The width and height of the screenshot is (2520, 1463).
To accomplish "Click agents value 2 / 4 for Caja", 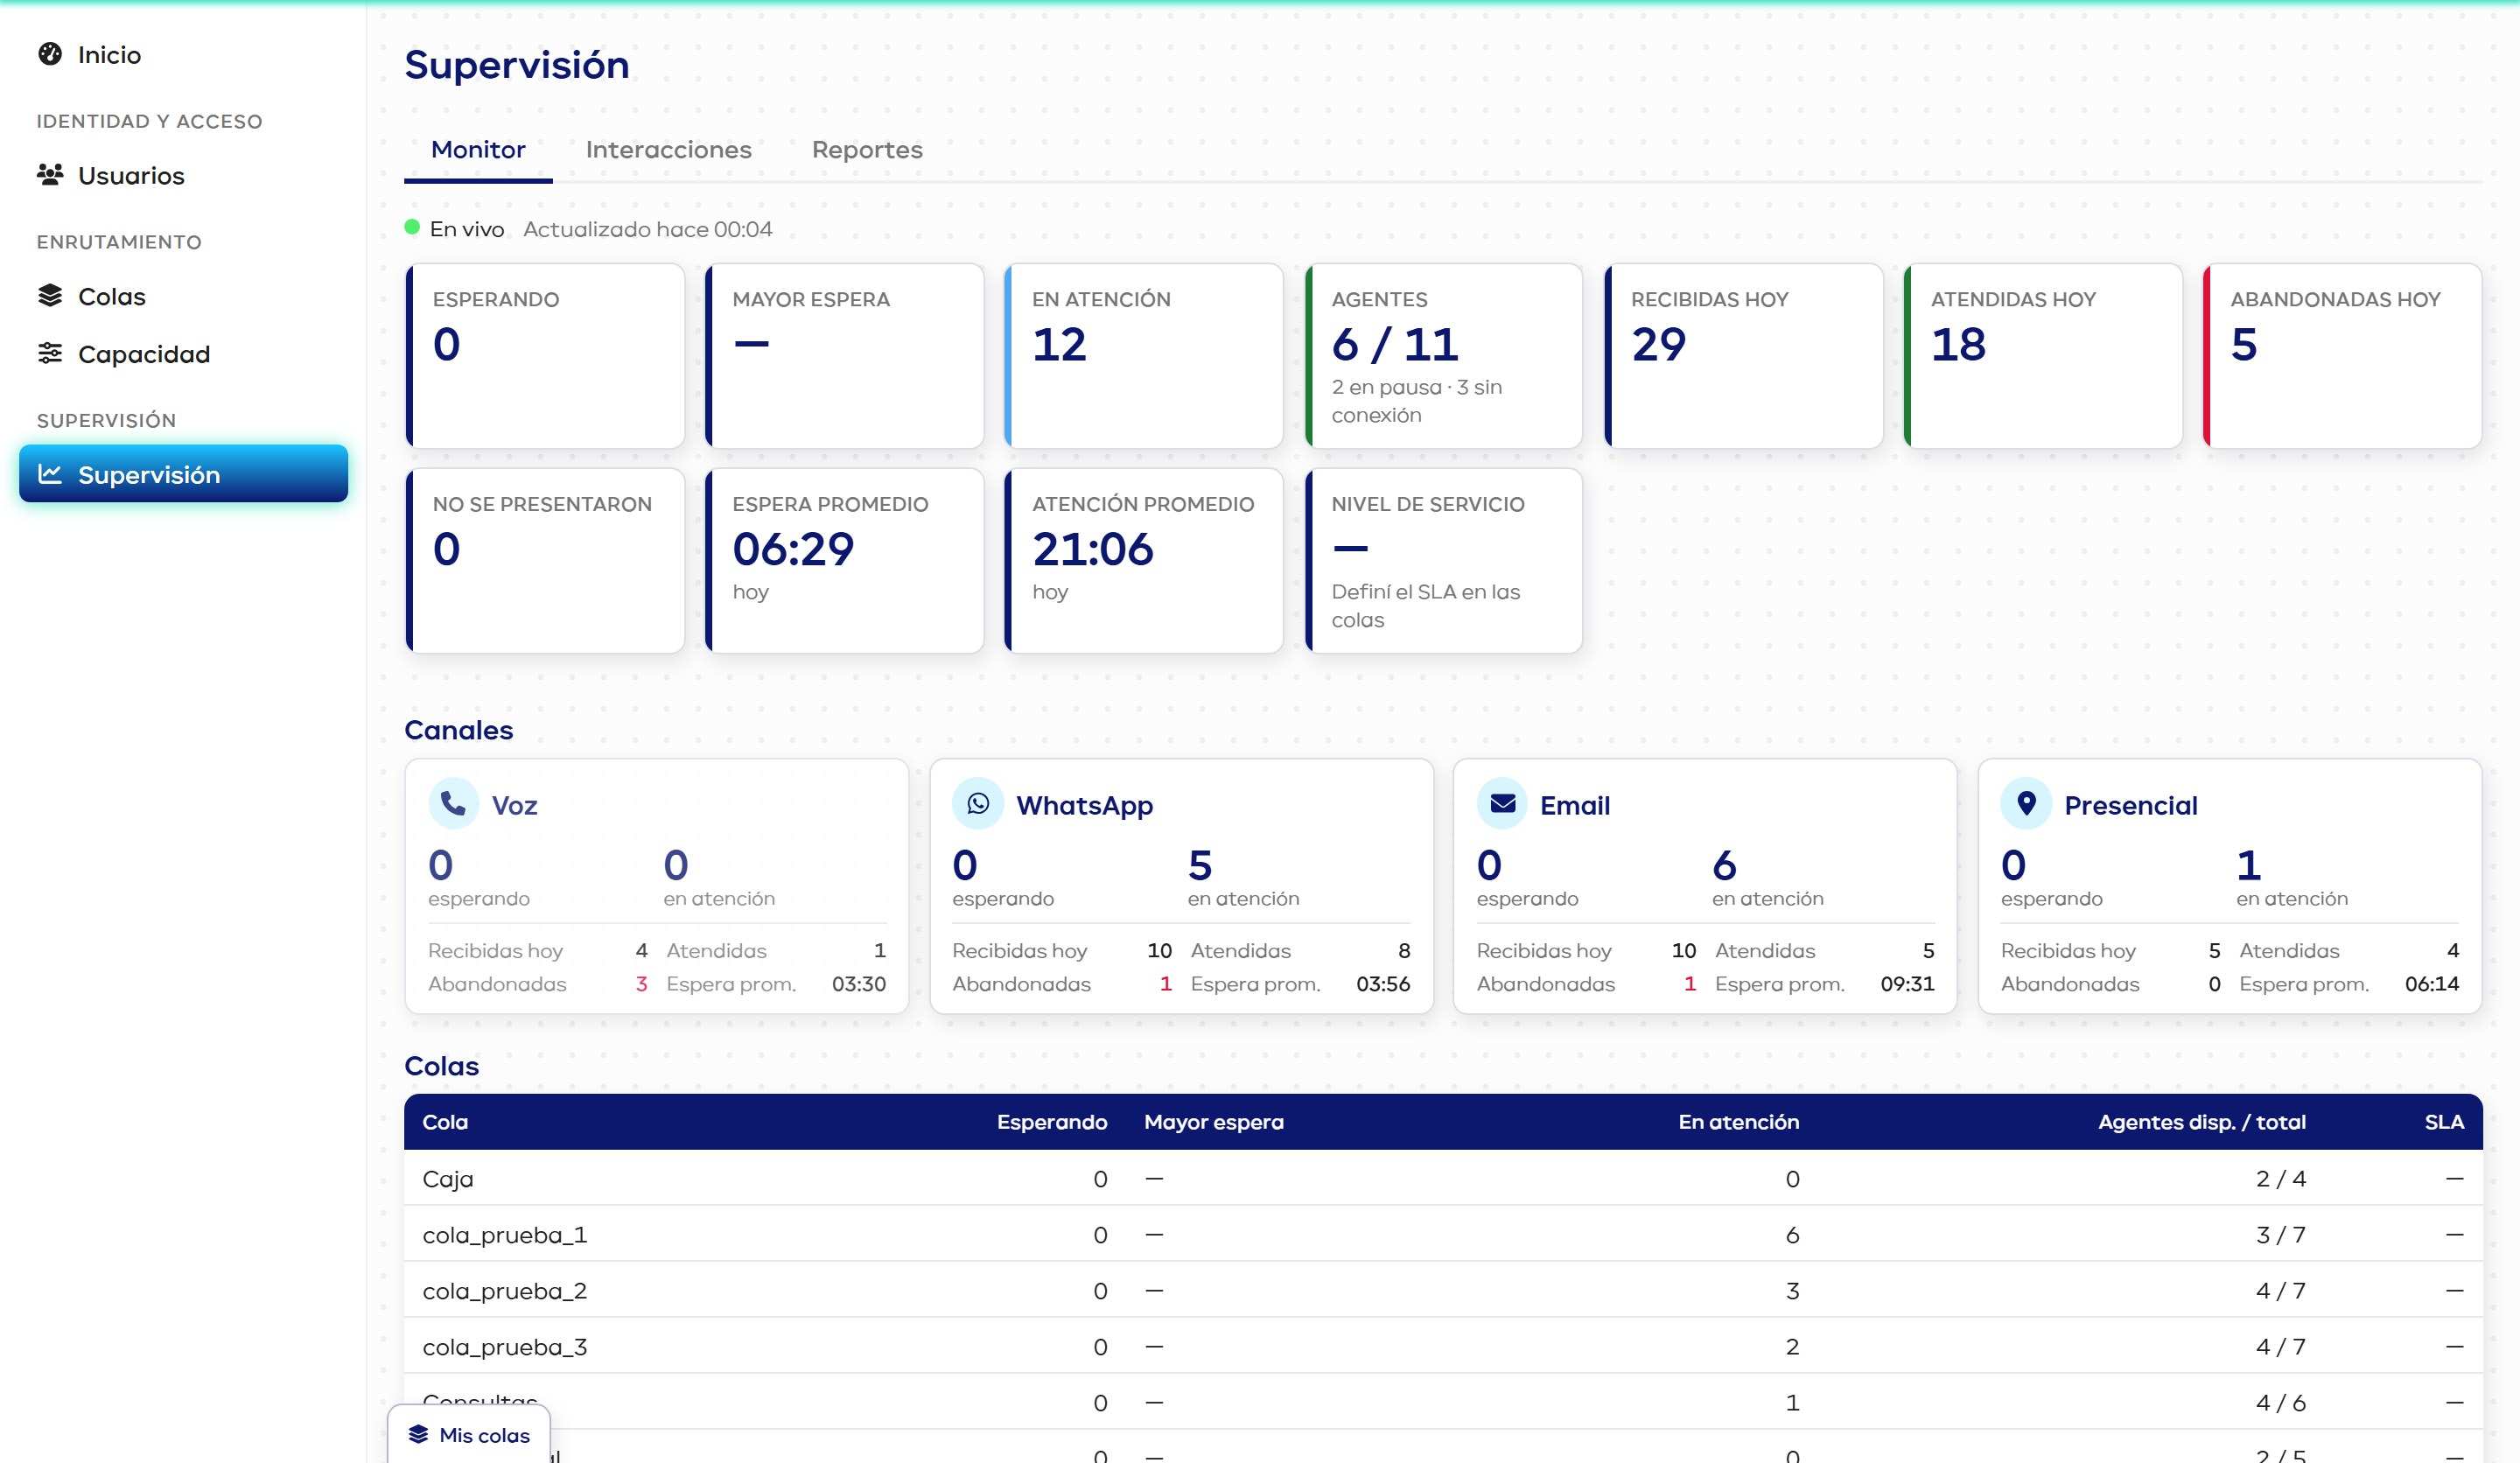I will point(2280,1179).
